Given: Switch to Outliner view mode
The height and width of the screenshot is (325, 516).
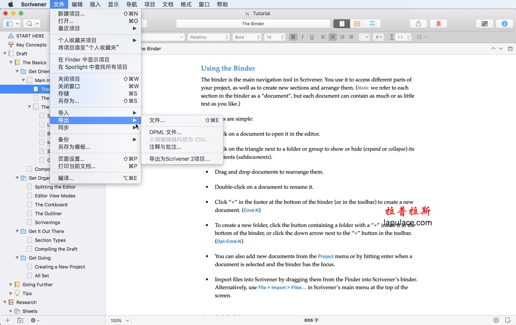Looking at the screenshot, I should coord(372,24).
